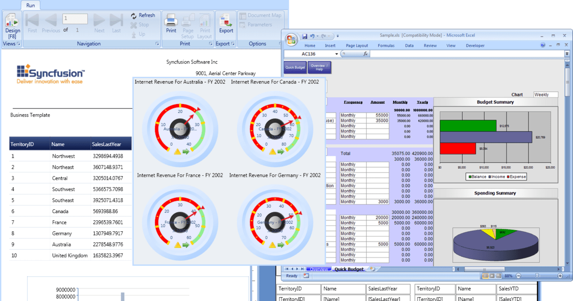The width and height of the screenshot is (573, 301).
Task: Jump to the last report page
Action: coord(117,23)
